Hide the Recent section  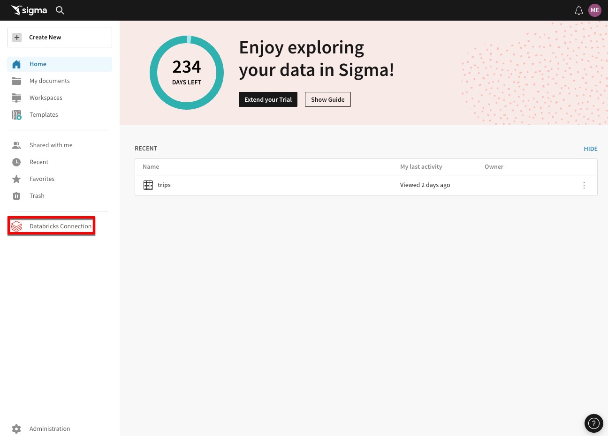coord(591,149)
